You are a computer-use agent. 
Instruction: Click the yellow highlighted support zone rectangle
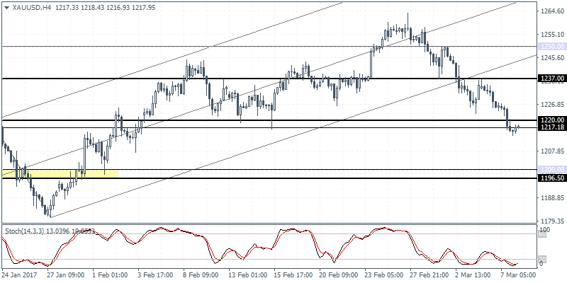(x=60, y=173)
